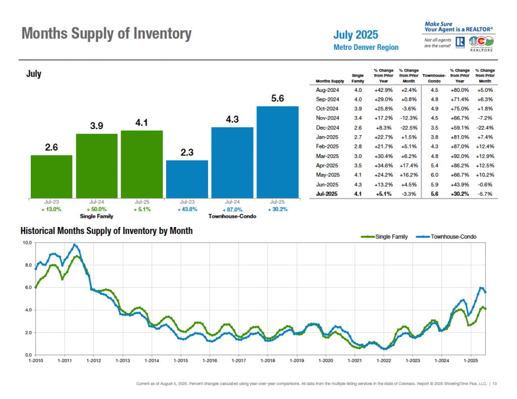Click the Jul-23 Single Family bar showing 2.6
The height and width of the screenshot is (399, 517).
pos(51,176)
